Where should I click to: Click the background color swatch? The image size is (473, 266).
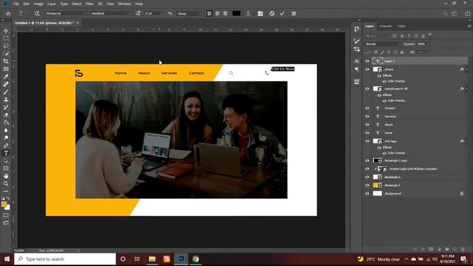click(x=7, y=208)
